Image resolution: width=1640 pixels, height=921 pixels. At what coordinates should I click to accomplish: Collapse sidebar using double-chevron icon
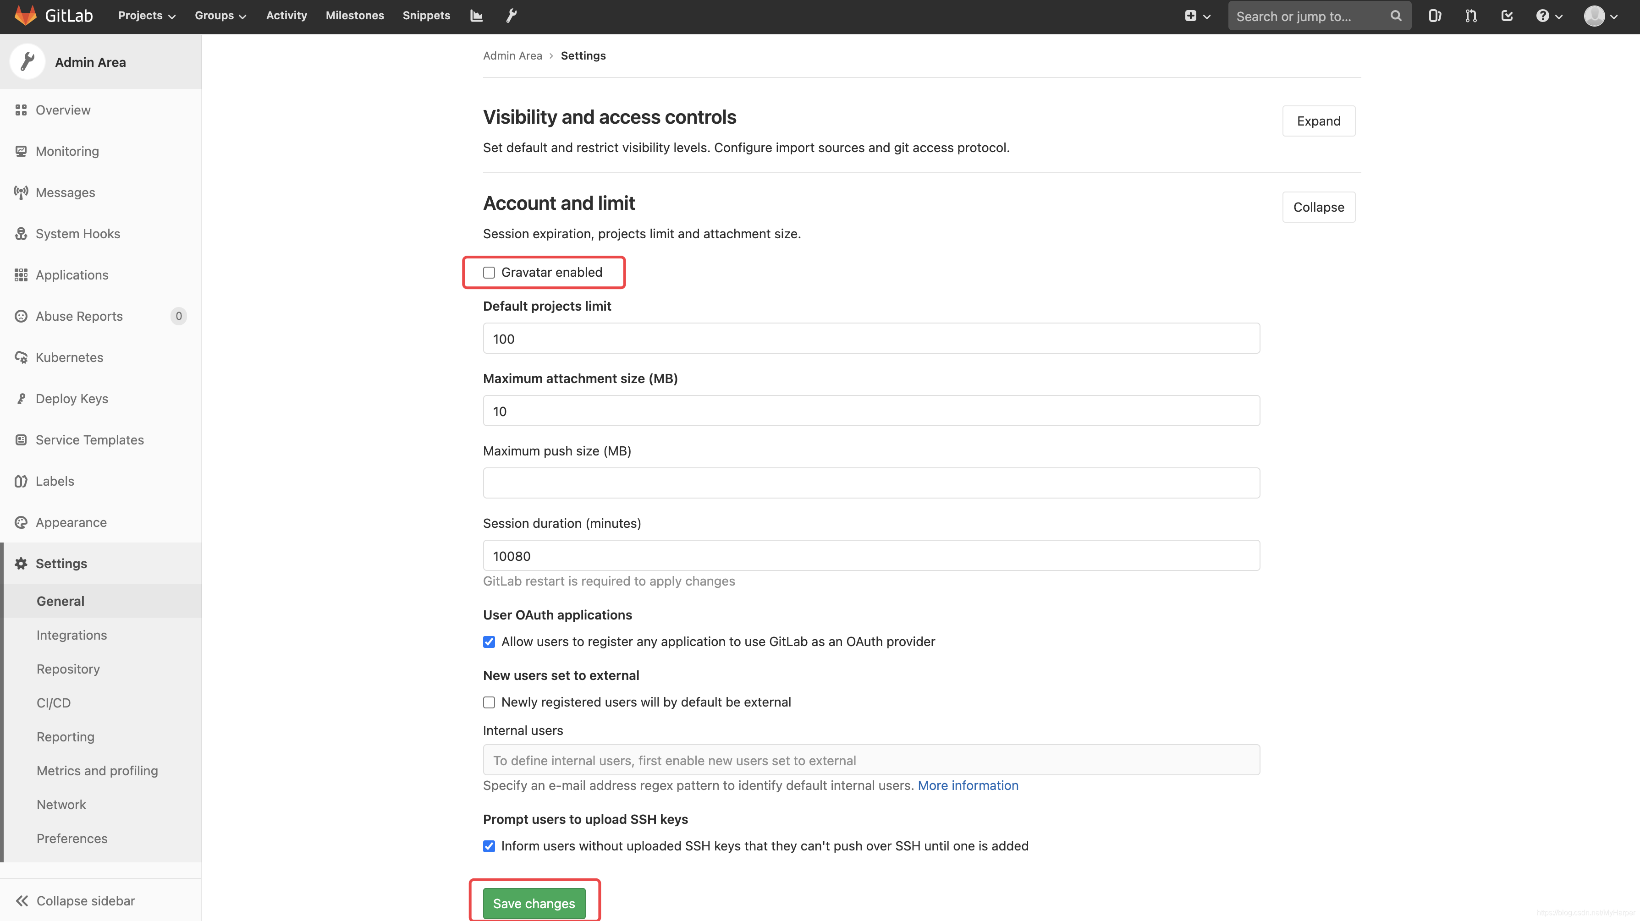pos(22,900)
